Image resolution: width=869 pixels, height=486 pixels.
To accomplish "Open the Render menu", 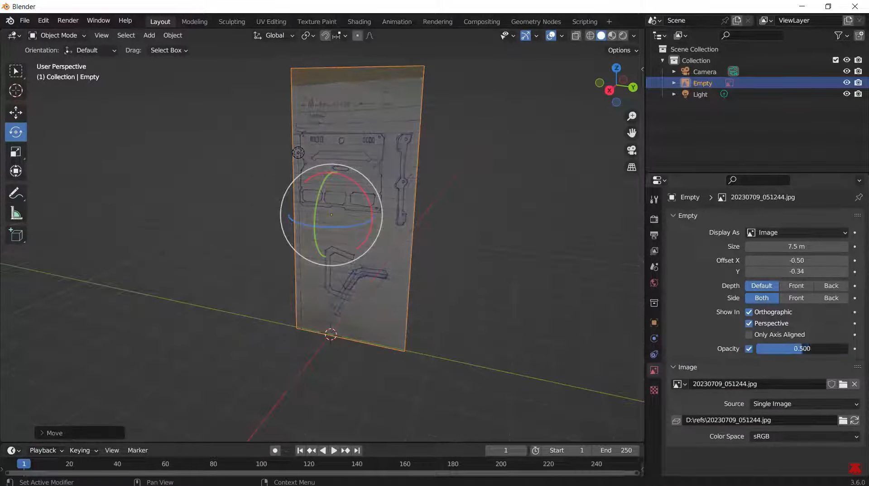I will pyautogui.click(x=68, y=20).
